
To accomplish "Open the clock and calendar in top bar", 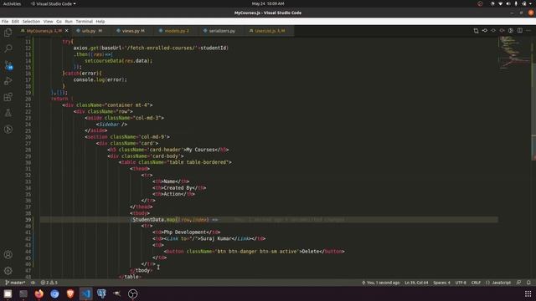I will coord(268,3).
